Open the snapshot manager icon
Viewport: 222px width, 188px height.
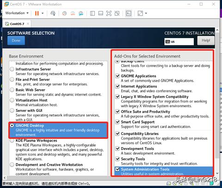(x=81, y=13)
